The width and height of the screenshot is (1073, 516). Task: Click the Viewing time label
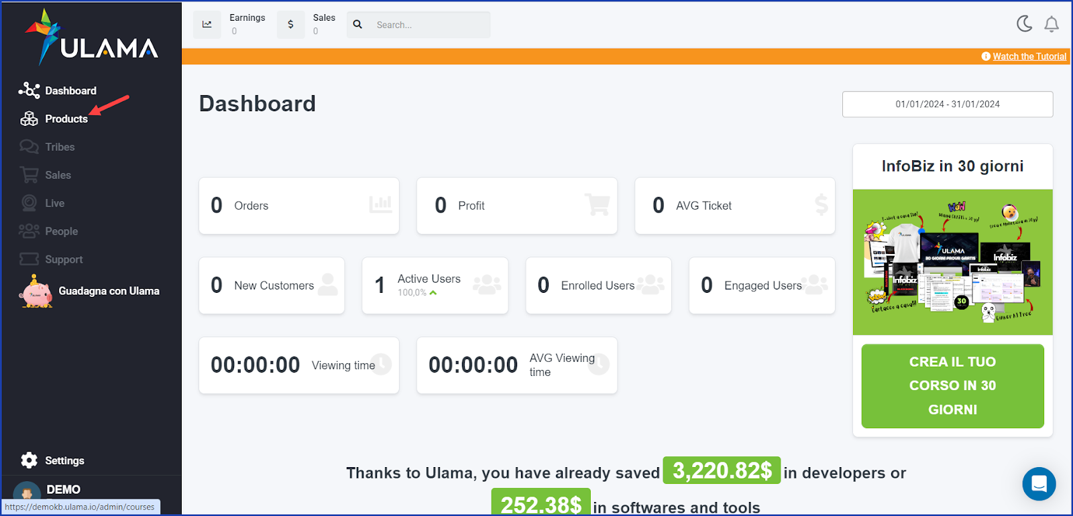point(343,365)
